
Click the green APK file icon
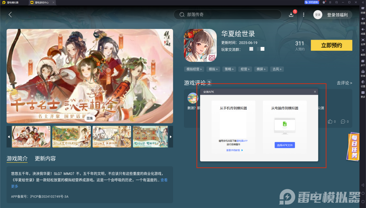pyautogui.click(x=285, y=124)
